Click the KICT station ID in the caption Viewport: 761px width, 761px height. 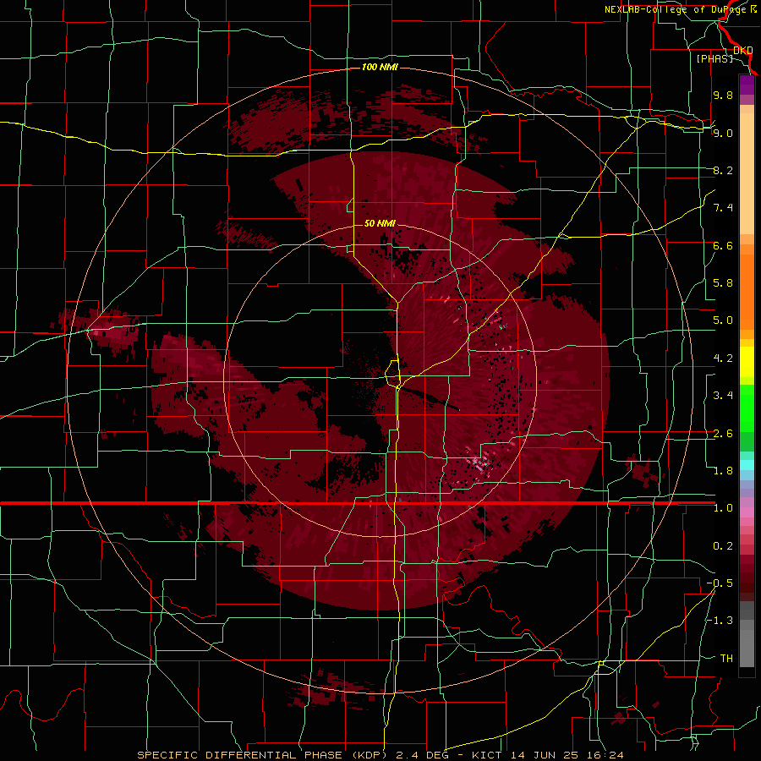pos(487,755)
